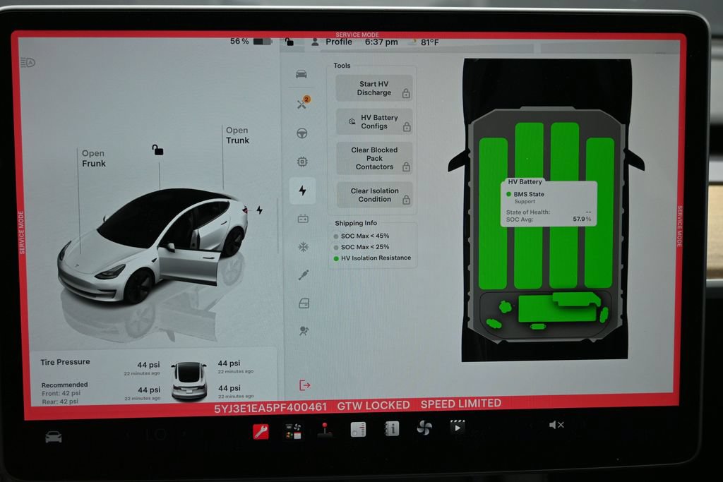Tap the State of Health label
723x482 pixels.
[528, 212]
